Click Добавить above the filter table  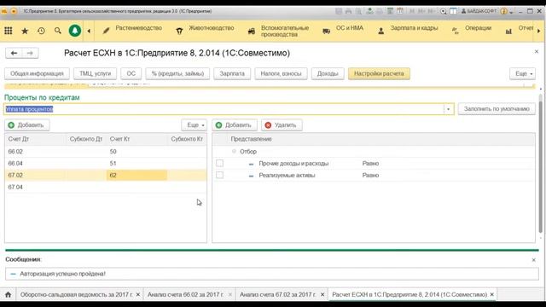(235, 125)
